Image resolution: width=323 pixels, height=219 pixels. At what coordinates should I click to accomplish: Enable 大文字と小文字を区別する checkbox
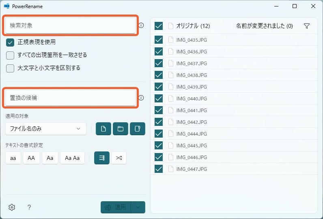(x=10, y=68)
